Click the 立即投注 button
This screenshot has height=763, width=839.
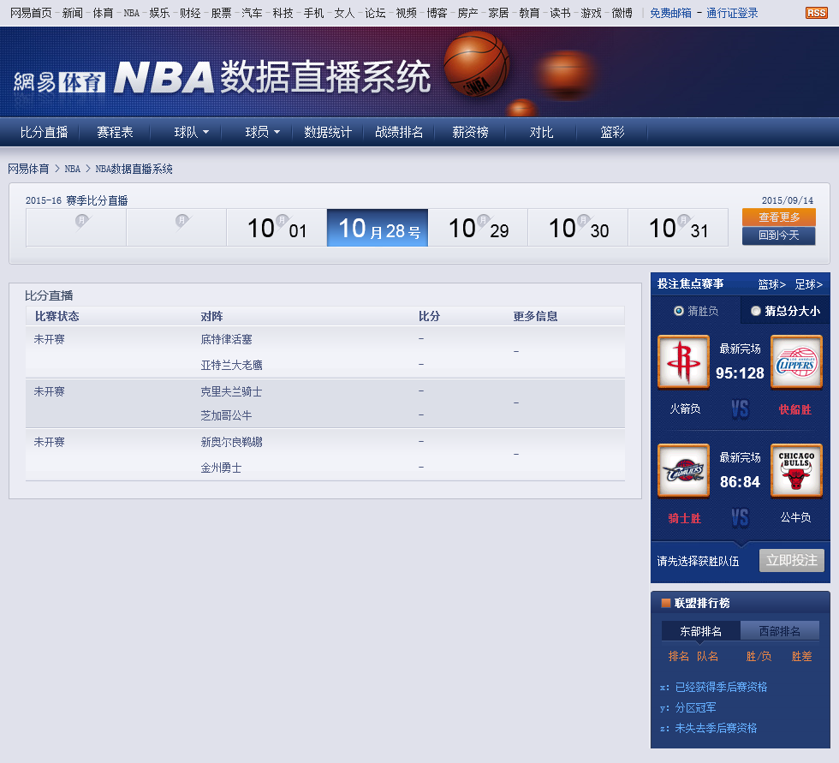(x=791, y=560)
